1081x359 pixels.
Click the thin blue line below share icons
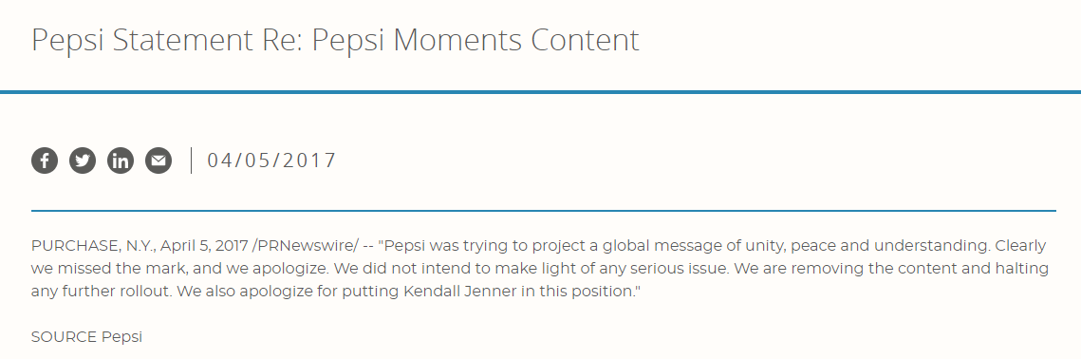coord(543,211)
